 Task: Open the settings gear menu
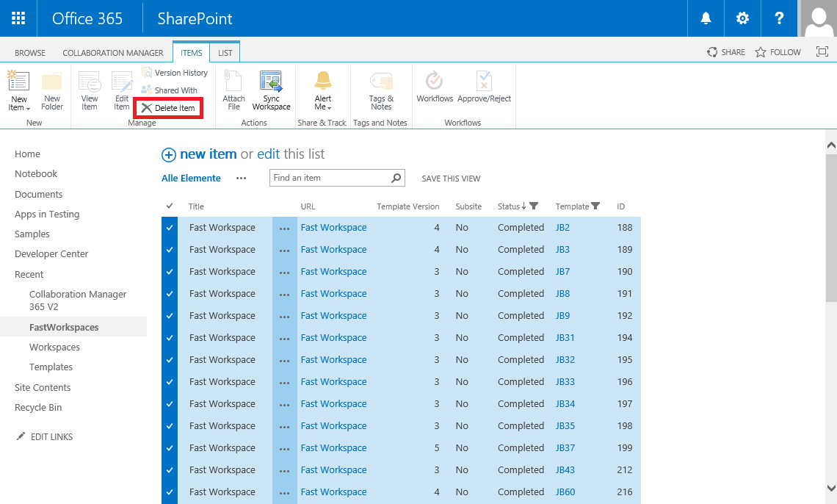pyautogui.click(x=742, y=18)
